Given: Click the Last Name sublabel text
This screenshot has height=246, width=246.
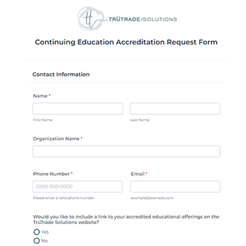Looking at the screenshot, I should (x=140, y=120).
